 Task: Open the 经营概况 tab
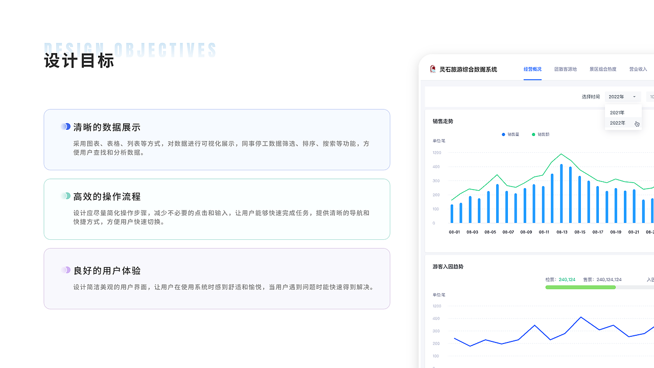(532, 69)
